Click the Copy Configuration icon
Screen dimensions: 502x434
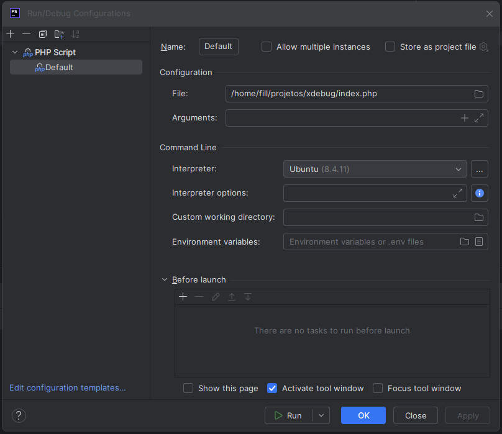[x=42, y=34]
